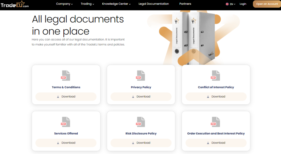The height and width of the screenshot is (154, 281).
Task: Click the Open an Account button
Action: [x=267, y=4]
